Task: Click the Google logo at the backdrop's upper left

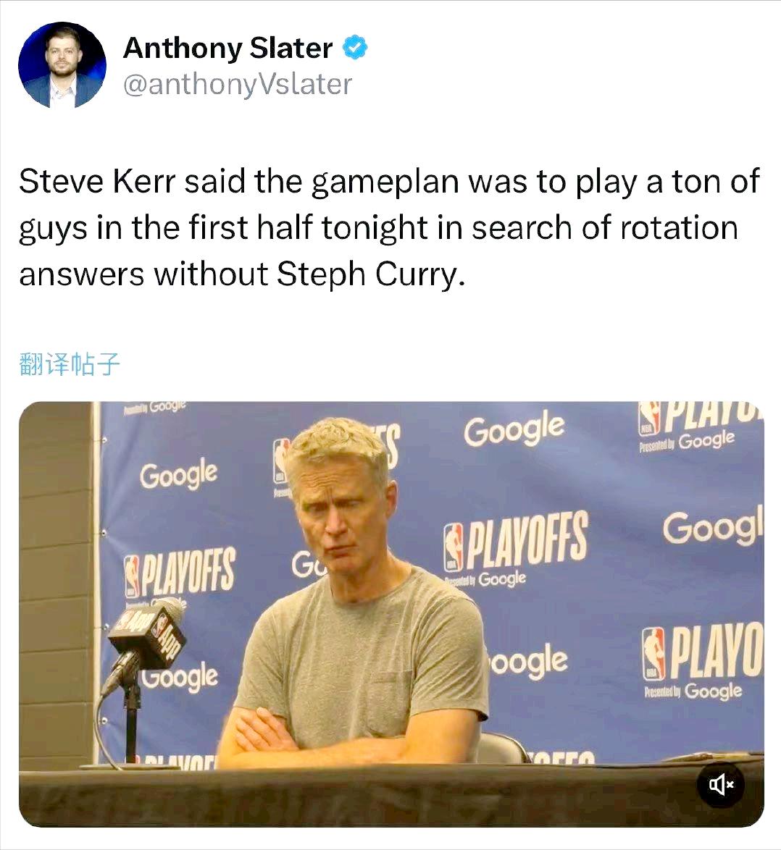Action: coord(179,474)
